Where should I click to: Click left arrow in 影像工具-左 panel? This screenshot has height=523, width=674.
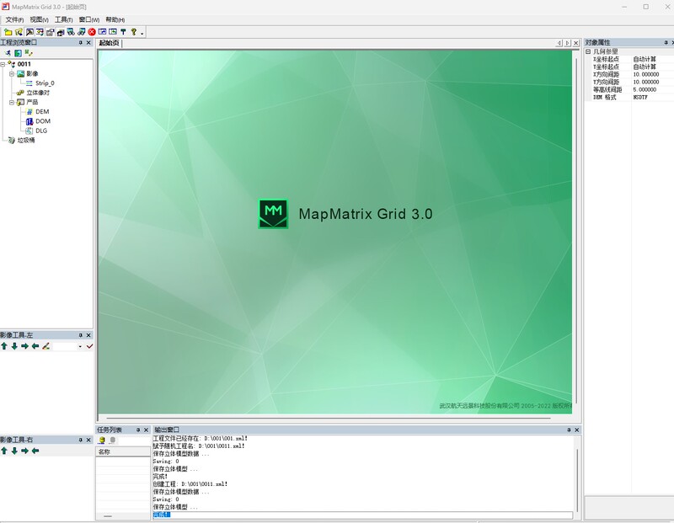[x=35, y=346]
